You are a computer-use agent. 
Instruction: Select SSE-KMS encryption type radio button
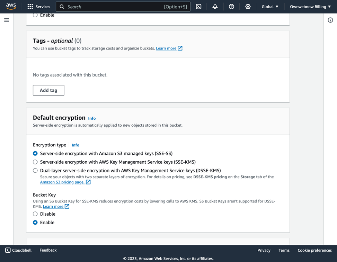coord(35,162)
